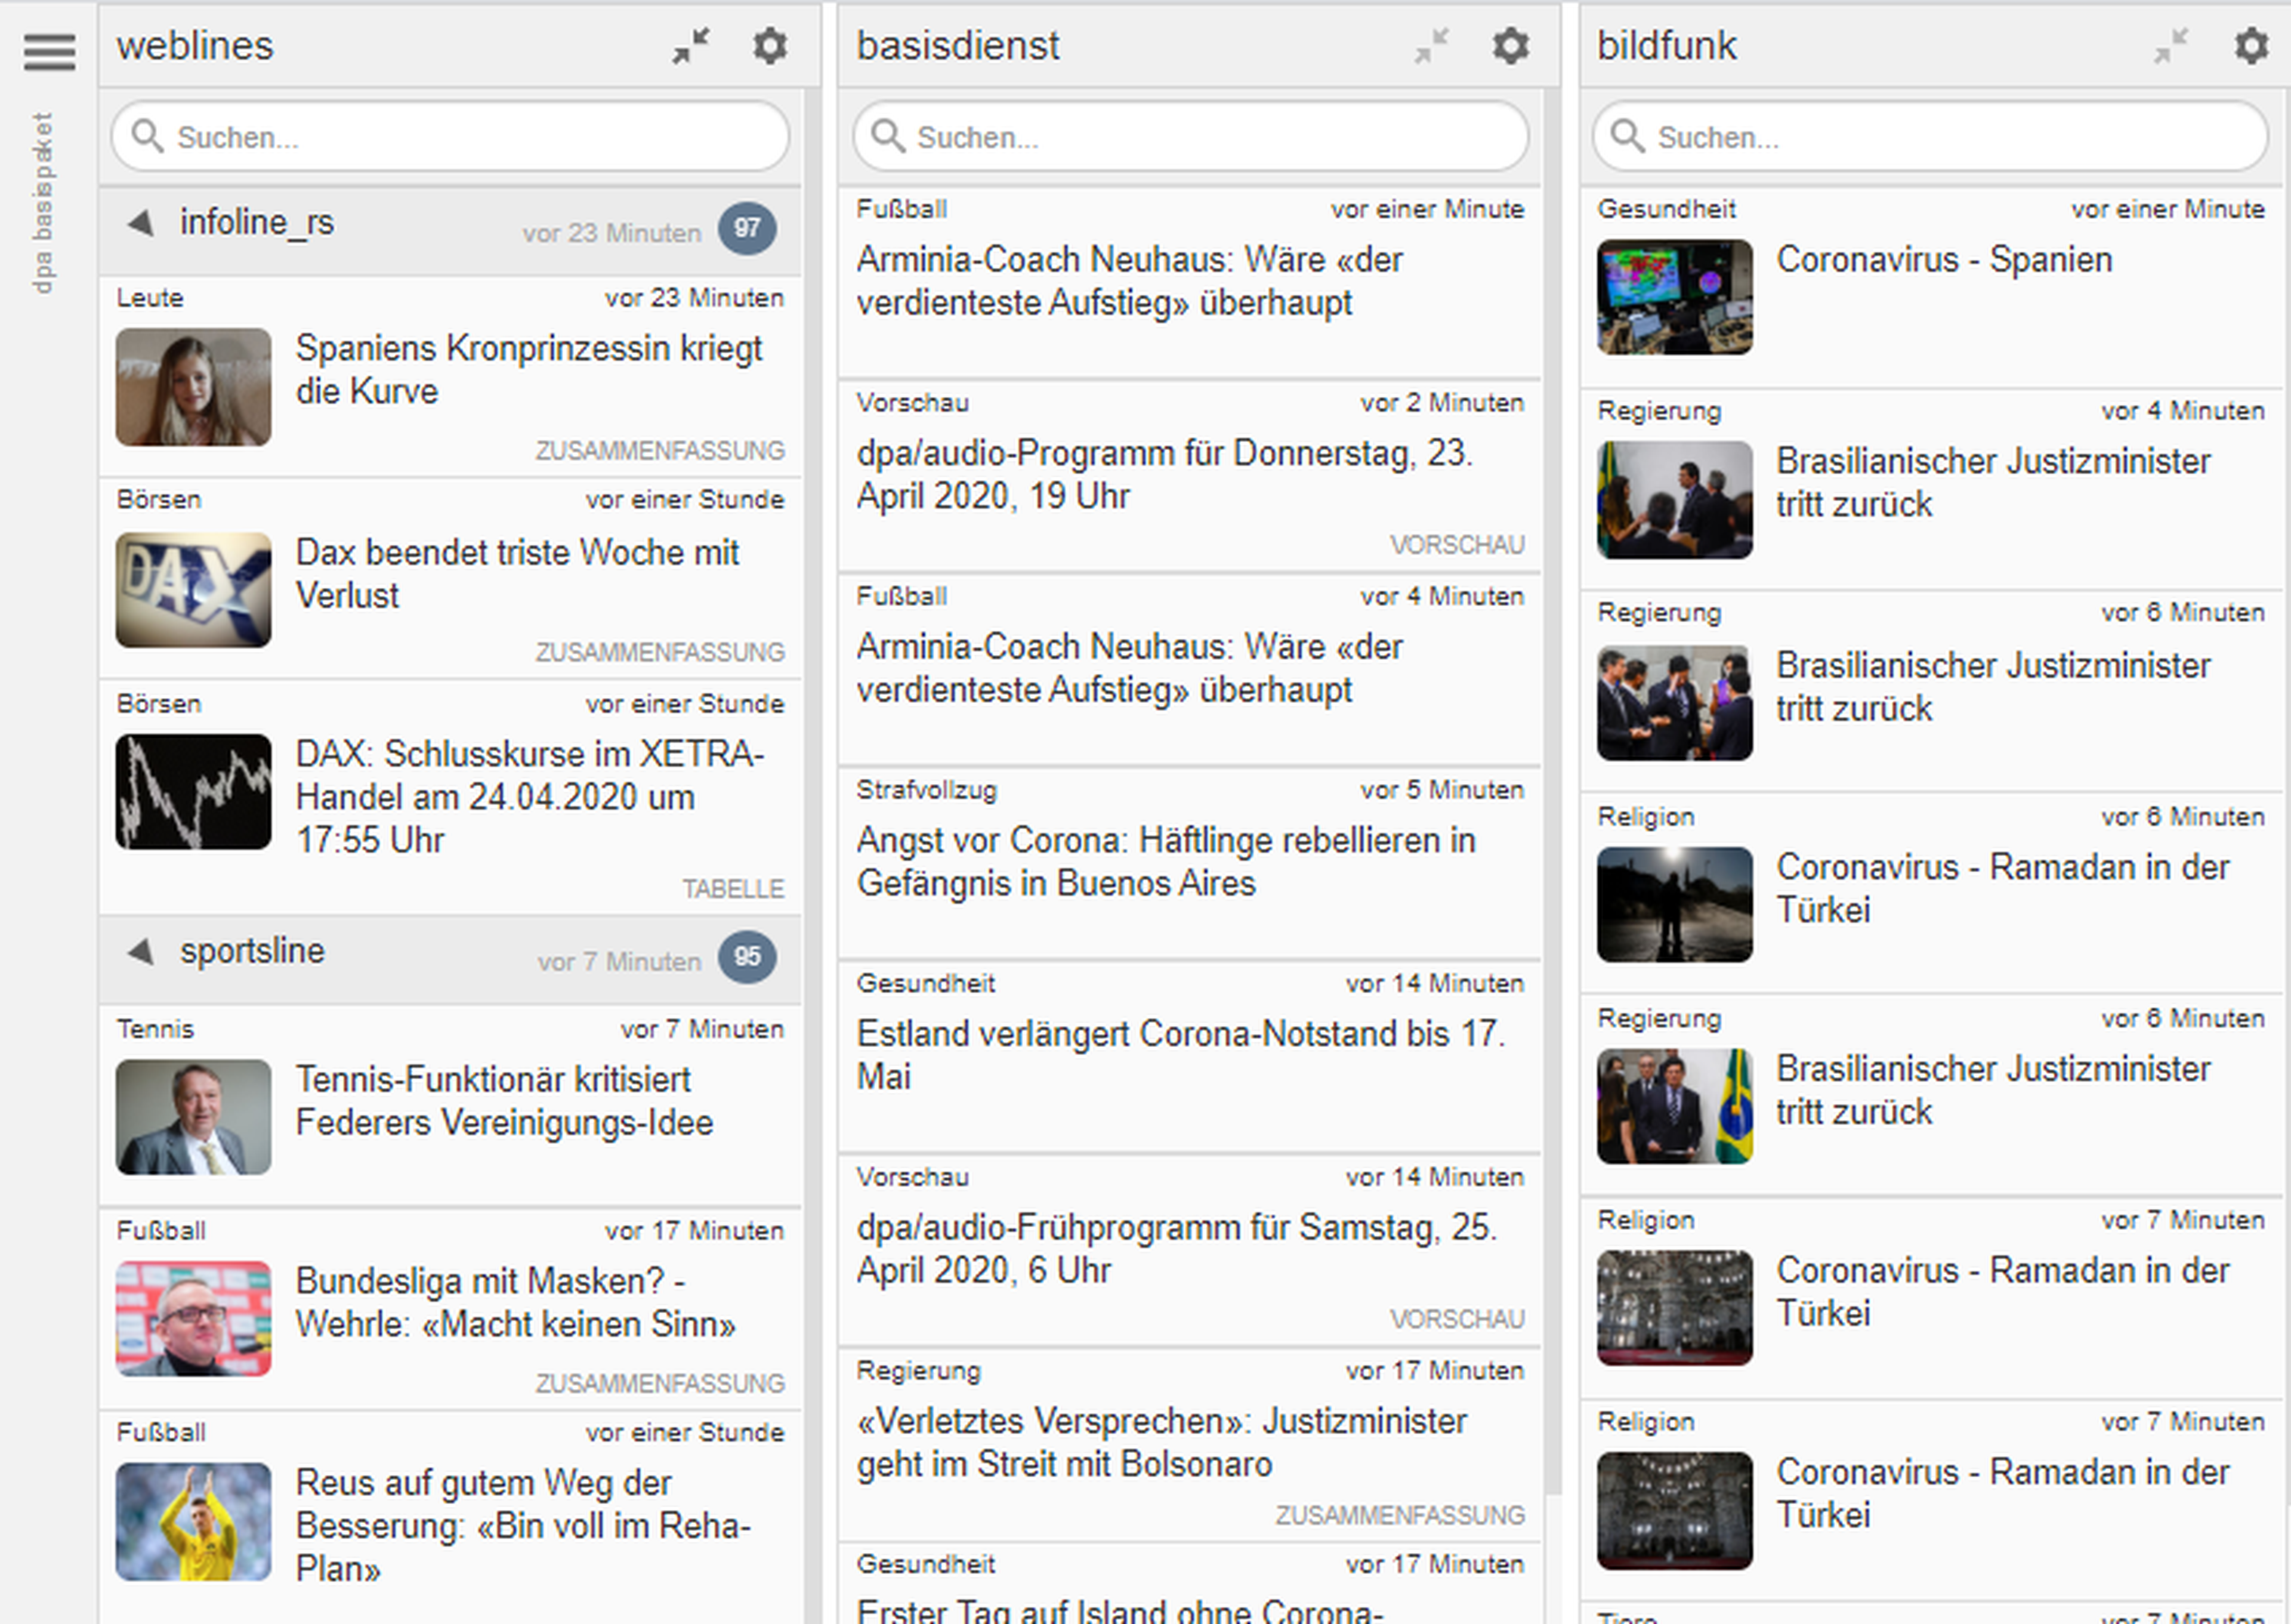Click the 95 badge on sportsline
This screenshot has width=2291, height=1624.
747,957
